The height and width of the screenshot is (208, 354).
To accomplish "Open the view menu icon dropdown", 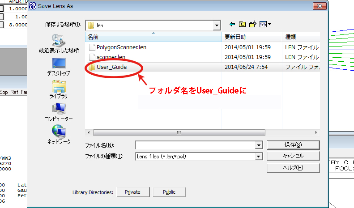I will tap(265, 24).
